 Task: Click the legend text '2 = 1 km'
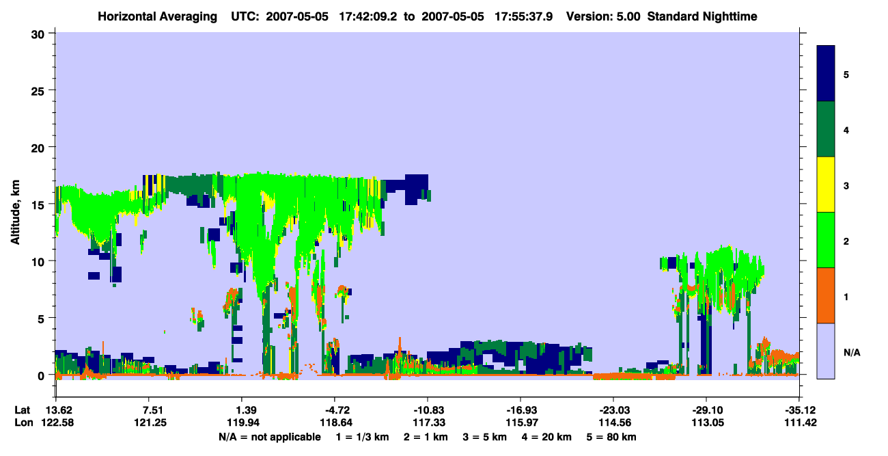coord(427,437)
